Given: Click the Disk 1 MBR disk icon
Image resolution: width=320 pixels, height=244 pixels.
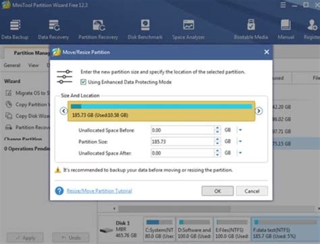Looking at the screenshot, I should (107, 230).
